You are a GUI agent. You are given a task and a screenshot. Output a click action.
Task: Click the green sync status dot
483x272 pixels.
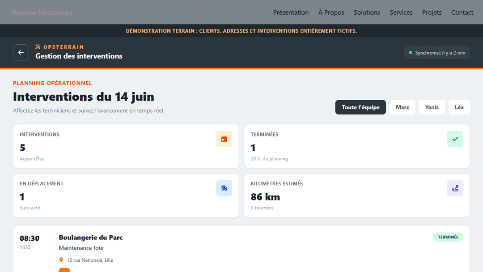tap(410, 53)
